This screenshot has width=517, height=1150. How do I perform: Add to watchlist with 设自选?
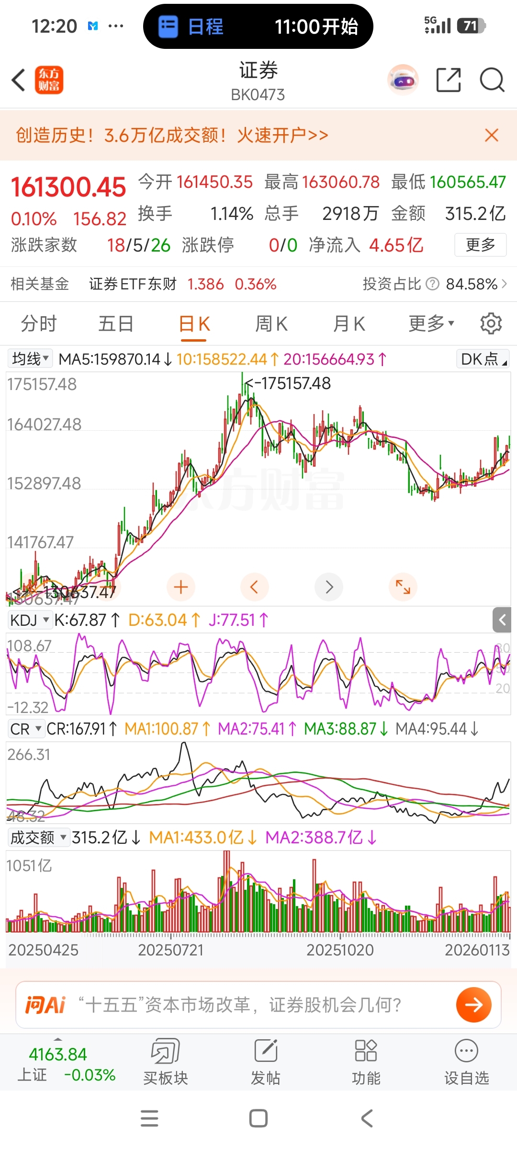[467, 1062]
